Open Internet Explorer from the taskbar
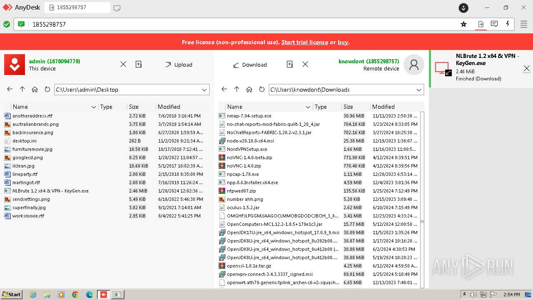The height and width of the screenshot is (300, 533). (x=33, y=295)
